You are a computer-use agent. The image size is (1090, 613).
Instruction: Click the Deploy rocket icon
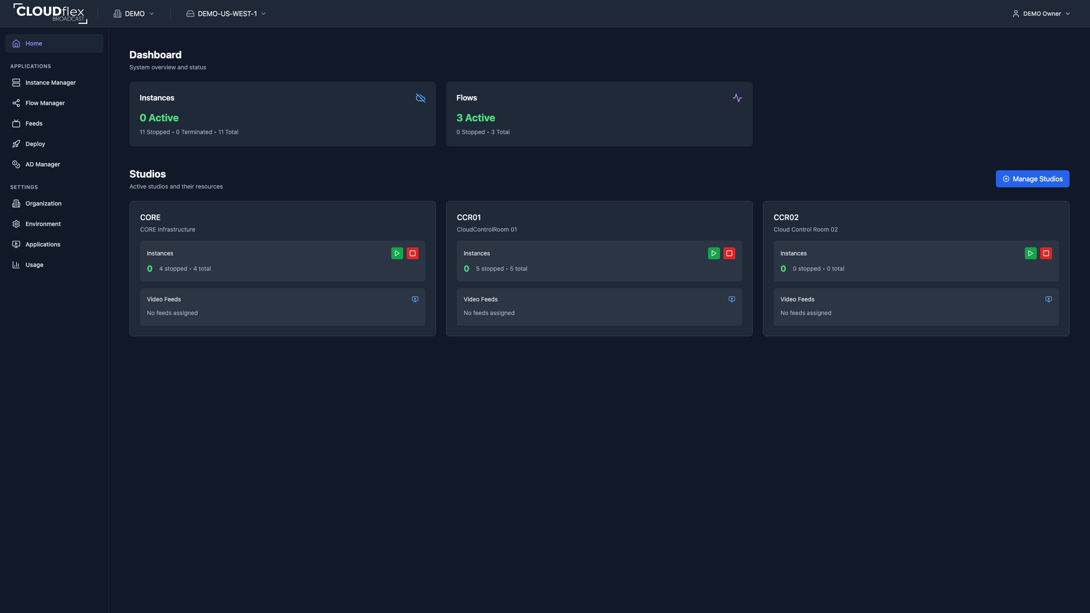pyautogui.click(x=16, y=144)
